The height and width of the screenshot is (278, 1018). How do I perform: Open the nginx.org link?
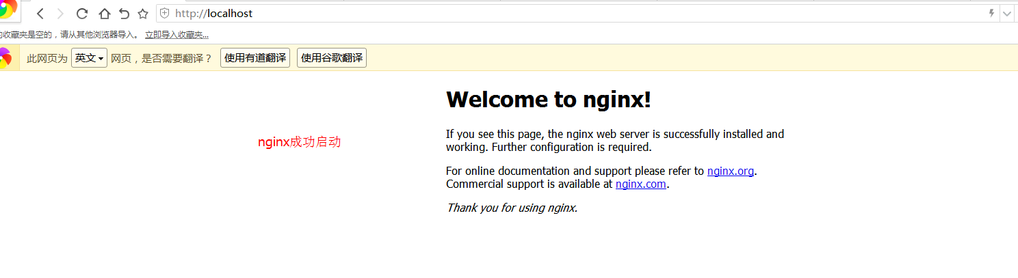click(x=731, y=171)
